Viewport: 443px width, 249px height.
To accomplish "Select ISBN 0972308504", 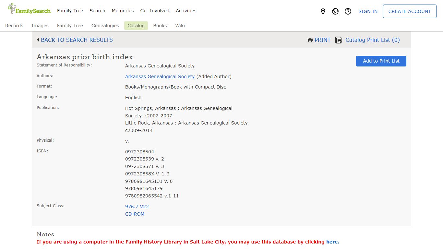I will coord(139,152).
